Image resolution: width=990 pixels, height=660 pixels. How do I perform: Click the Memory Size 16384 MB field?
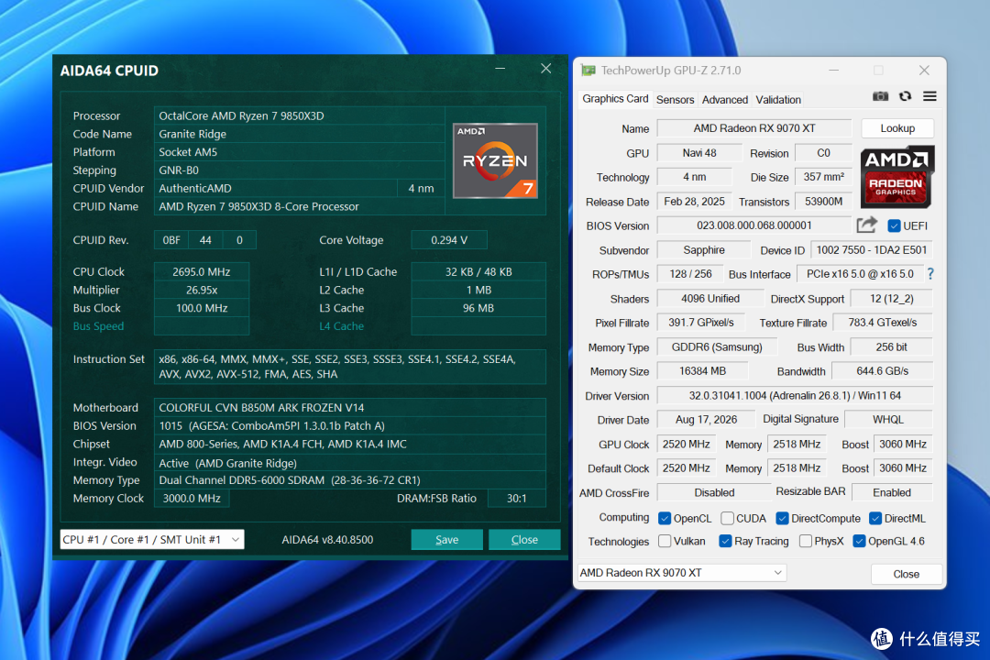click(702, 370)
